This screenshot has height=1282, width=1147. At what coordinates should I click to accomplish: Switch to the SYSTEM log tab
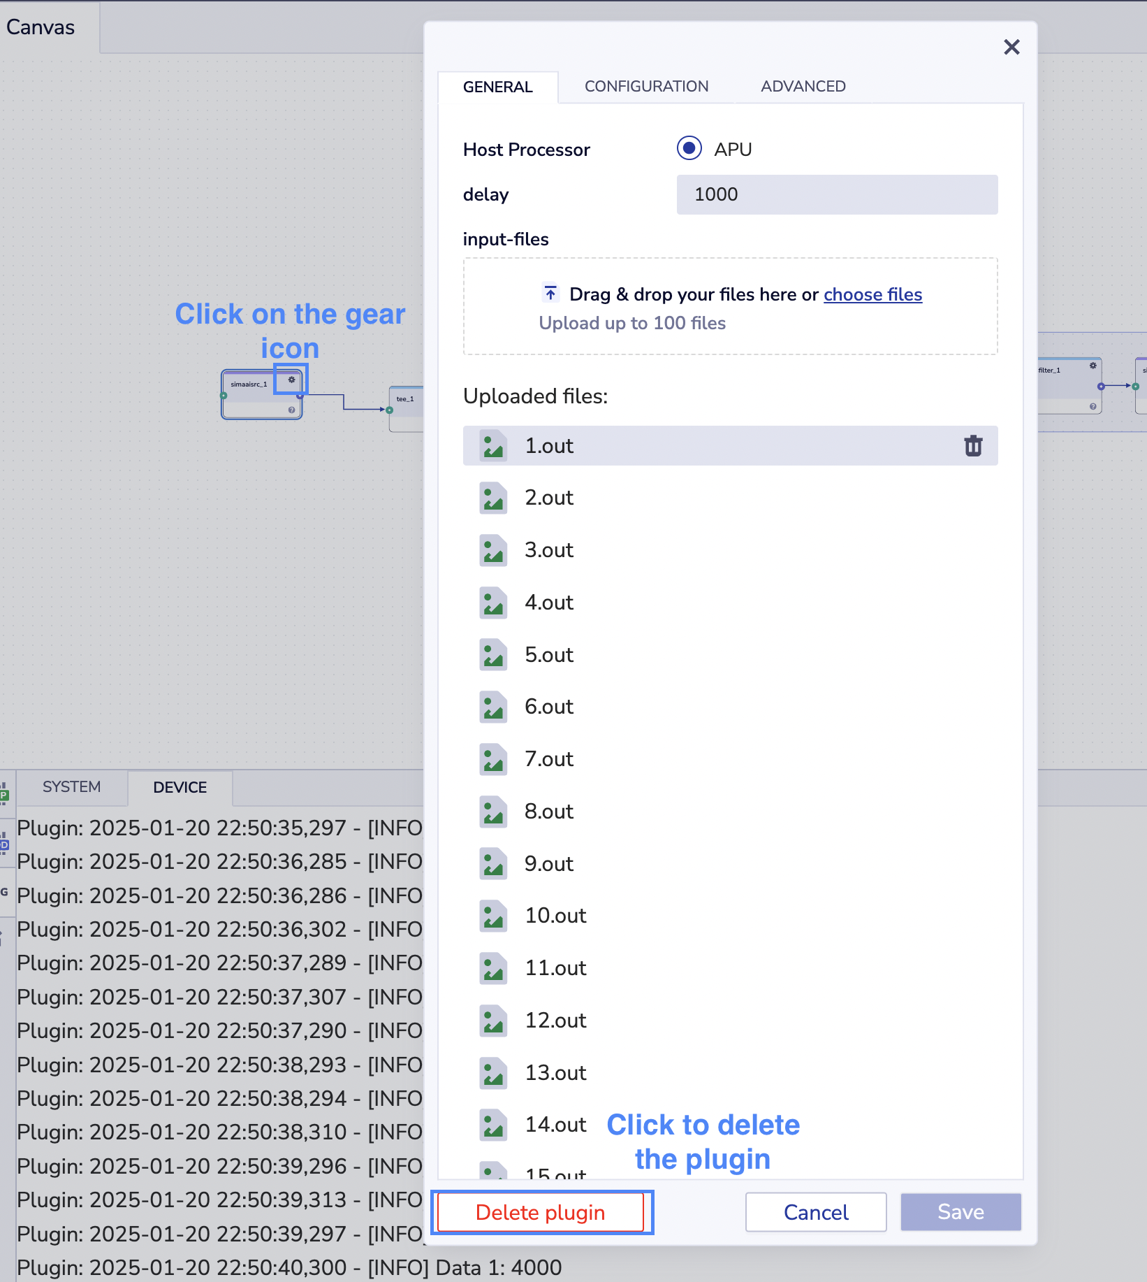click(71, 787)
